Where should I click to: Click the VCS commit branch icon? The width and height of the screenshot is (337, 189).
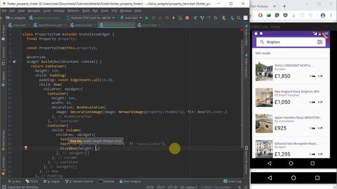pyautogui.click(x=202, y=18)
